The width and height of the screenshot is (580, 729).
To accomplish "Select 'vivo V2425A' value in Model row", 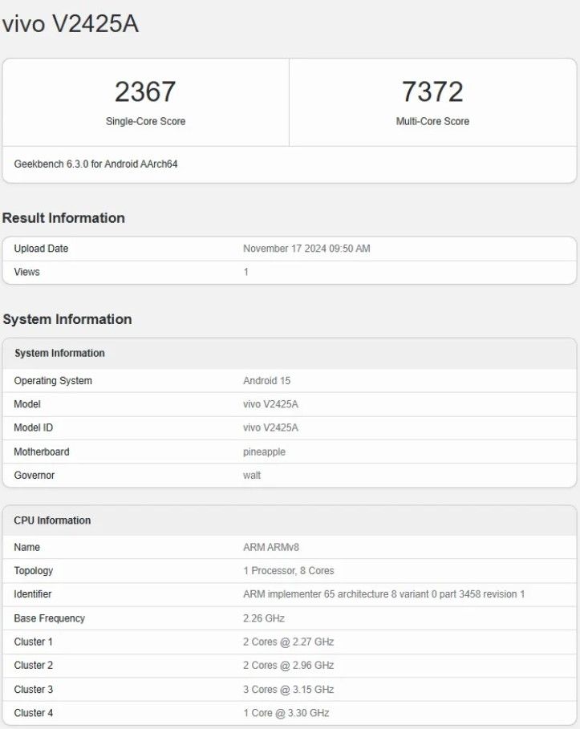I will pos(270,404).
